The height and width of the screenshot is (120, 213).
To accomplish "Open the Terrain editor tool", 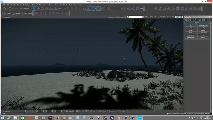I will [x=7, y=13].
